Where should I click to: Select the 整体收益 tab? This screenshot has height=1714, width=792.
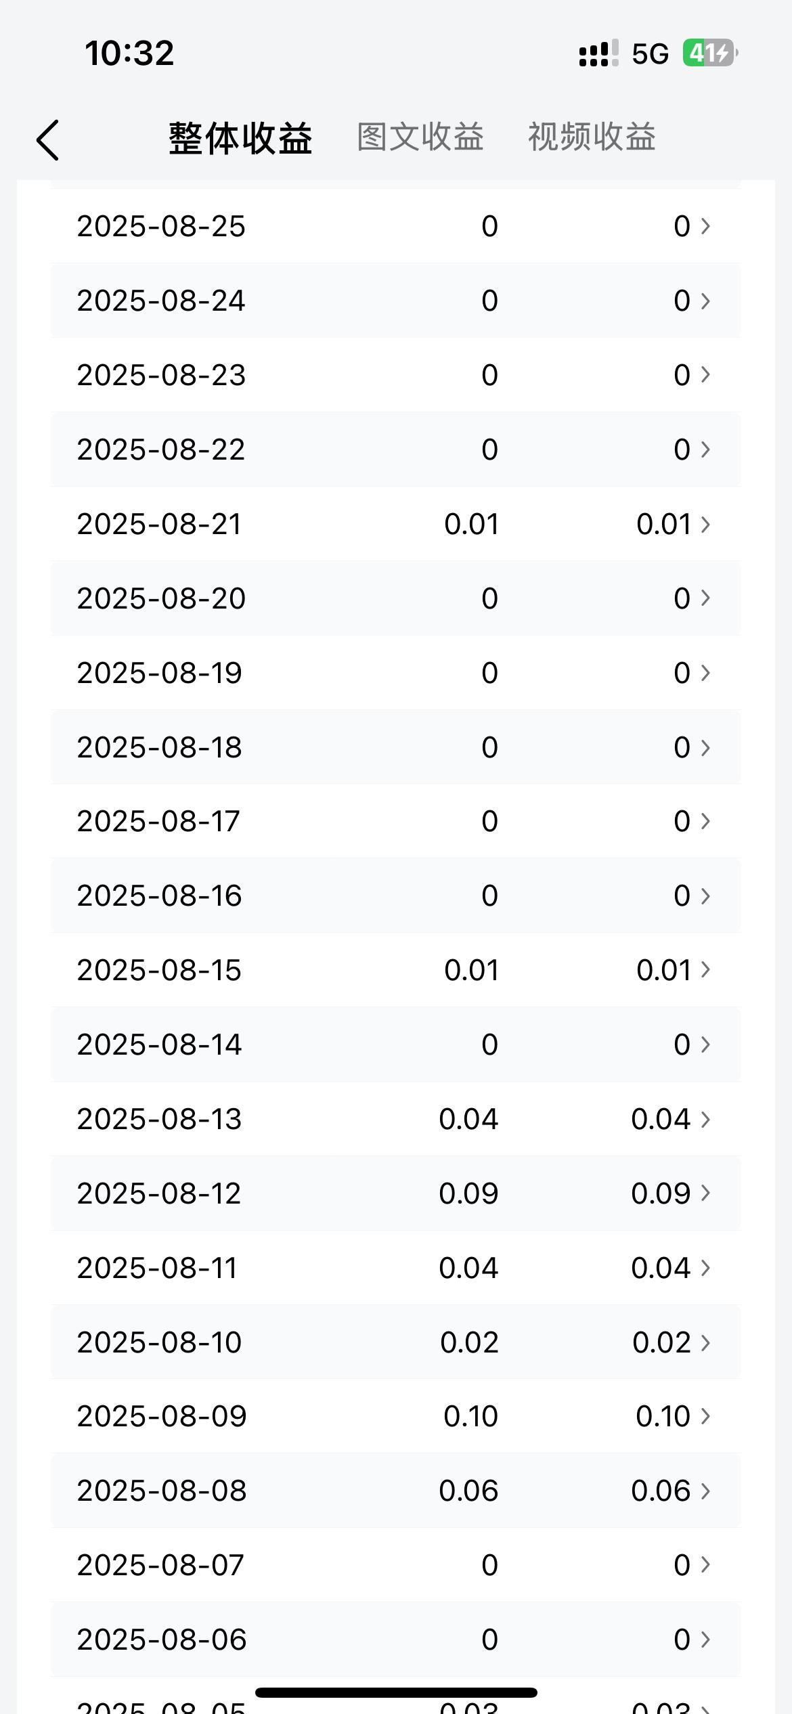(x=240, y=139)
